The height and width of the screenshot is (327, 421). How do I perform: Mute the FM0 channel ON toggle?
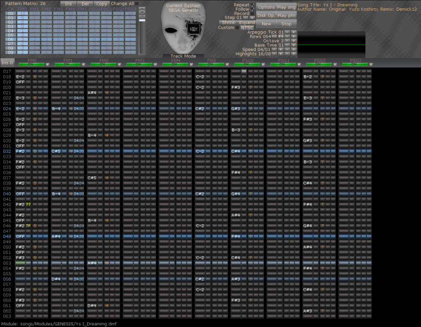(31, 64)
